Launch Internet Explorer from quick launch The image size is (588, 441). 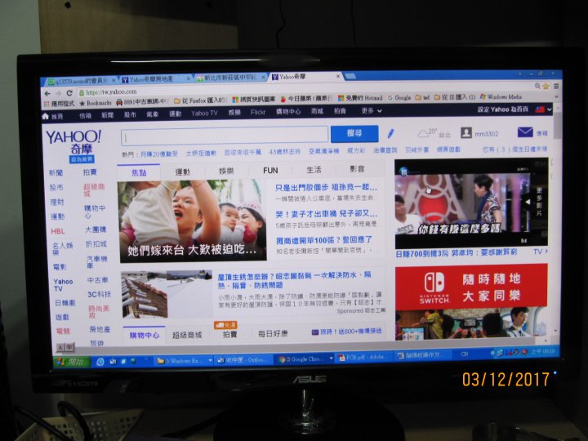[x=100, y=362]
